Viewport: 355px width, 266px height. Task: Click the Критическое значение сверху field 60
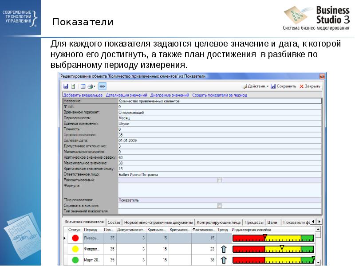click(220, 158)
